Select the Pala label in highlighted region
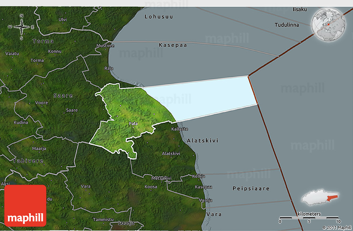The width and height of the screenshot is (353, 231). click(133, 123)
